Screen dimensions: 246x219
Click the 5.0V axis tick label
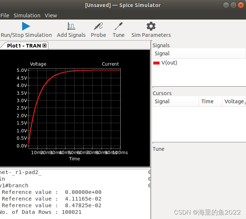22,70
